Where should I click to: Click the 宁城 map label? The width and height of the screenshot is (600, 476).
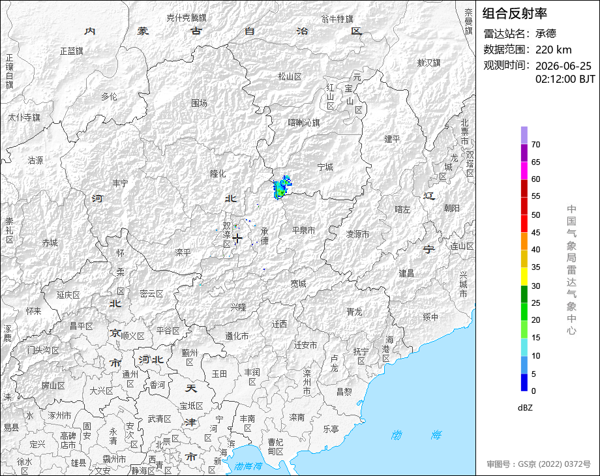325,167
